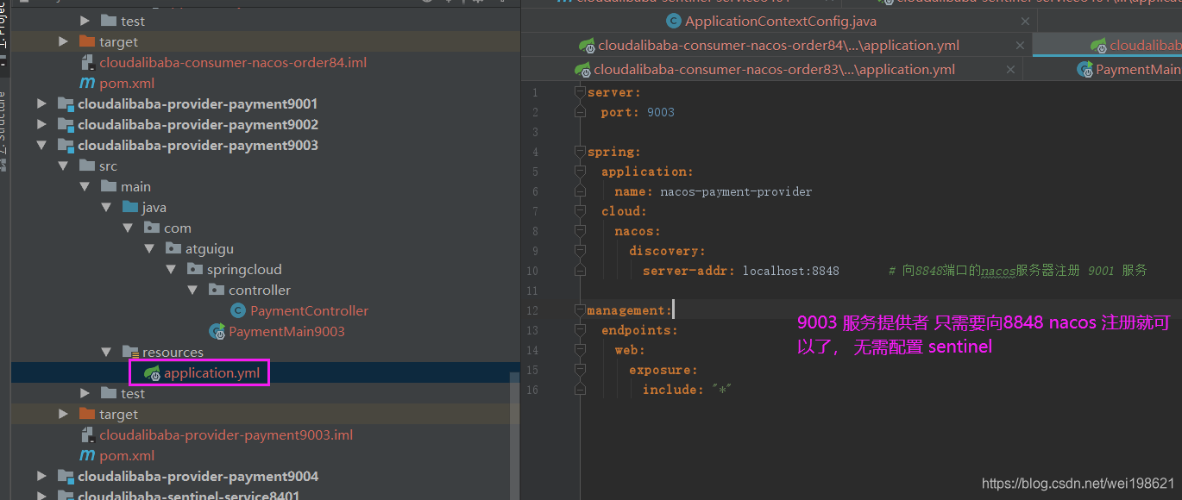The width and height of the screenshot is (1182, 500).
Task: Collapse the main folder arrow
Action: click(85, 187)
